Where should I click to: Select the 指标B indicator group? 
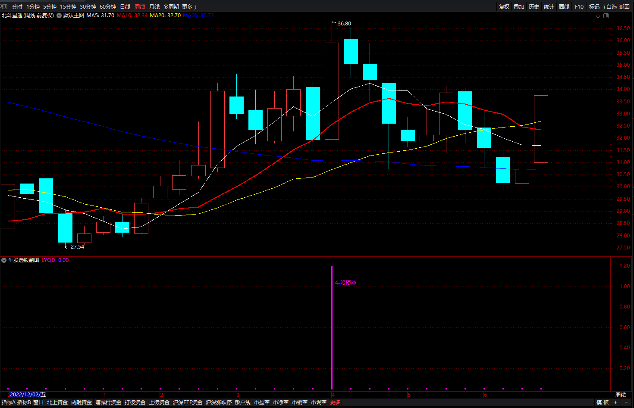24,402
